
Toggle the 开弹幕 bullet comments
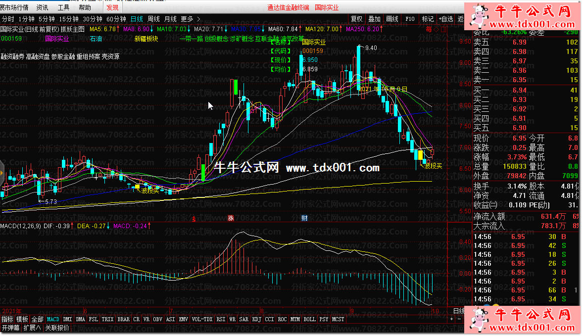click(x=11, y=328)
